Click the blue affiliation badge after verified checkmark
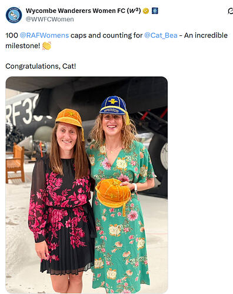233x294 pixels. (155, 11)
